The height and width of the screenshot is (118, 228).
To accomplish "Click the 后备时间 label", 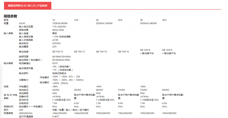I will pos(24,96).
